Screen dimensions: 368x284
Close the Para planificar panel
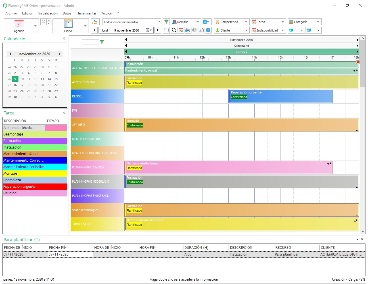(x=362, y=239)
